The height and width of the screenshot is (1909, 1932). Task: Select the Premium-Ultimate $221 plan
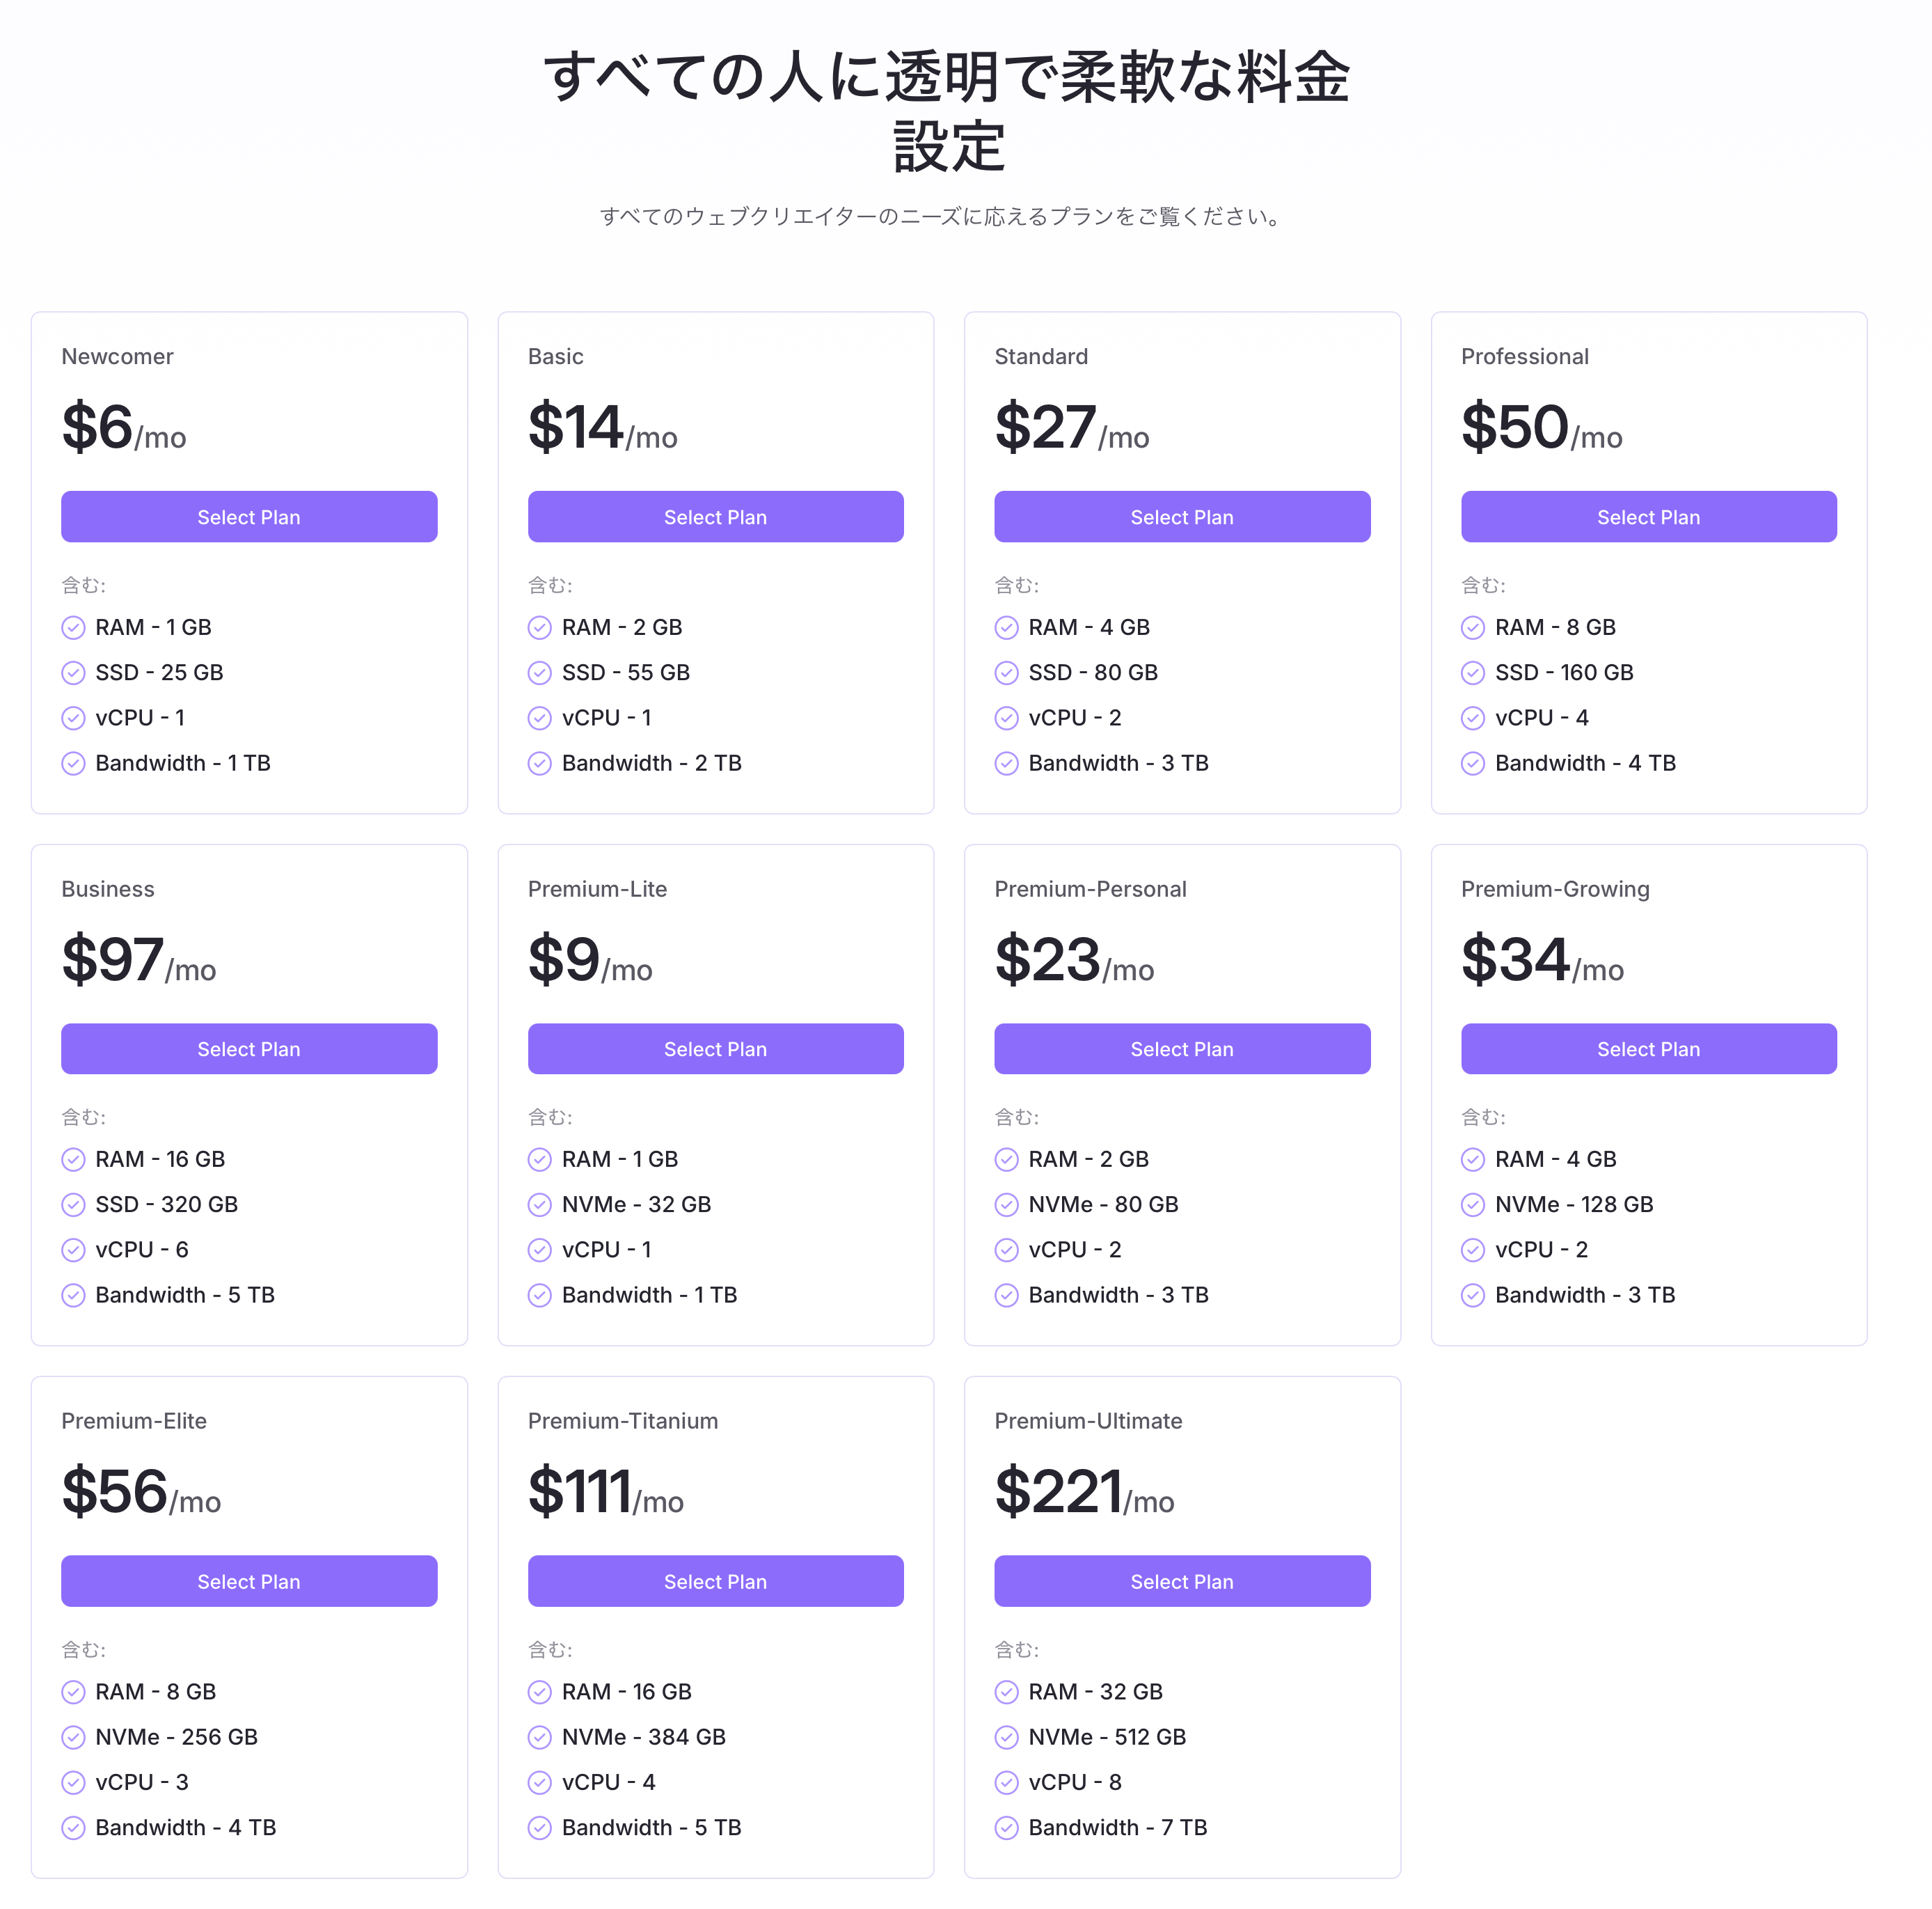(x=1182, y=1581)
